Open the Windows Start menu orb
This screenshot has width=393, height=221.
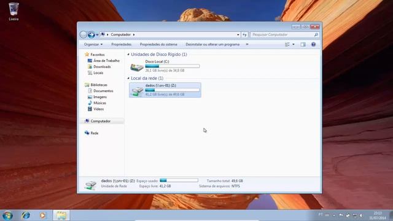7,215
